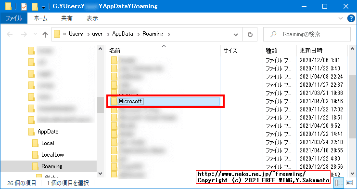
Task: Switch to details view icon in status bar
Action: [x=339, y=183]
